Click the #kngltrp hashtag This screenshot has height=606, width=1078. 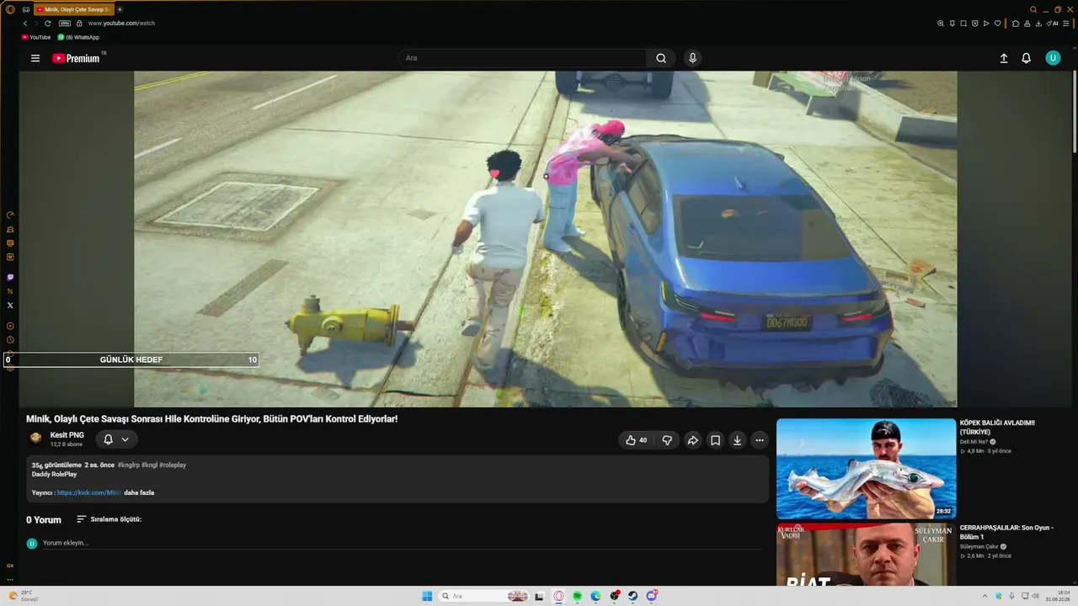[129, 465]
